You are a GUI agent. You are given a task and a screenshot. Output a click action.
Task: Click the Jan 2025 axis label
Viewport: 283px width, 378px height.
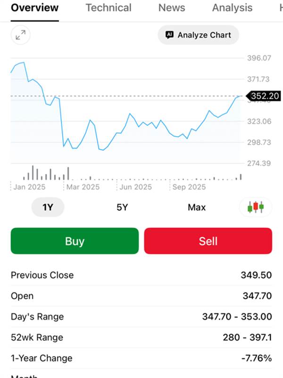(x=29, y=187)
